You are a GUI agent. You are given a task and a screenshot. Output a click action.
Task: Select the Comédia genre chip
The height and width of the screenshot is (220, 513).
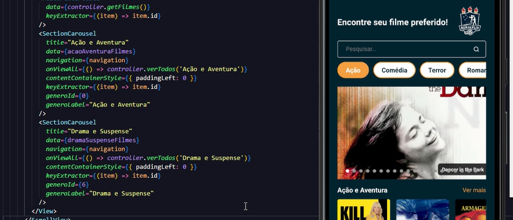coord(394,70)
